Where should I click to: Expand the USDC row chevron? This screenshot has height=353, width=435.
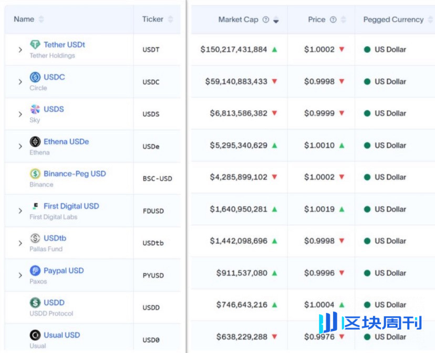[x=20, y=82]
